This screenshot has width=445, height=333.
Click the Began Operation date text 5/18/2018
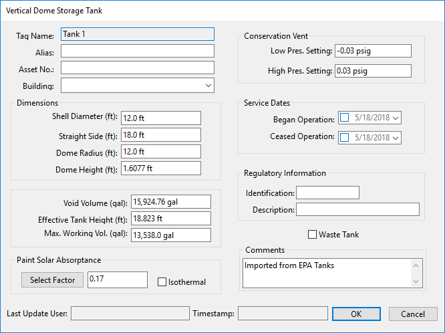tap(372, 118)
